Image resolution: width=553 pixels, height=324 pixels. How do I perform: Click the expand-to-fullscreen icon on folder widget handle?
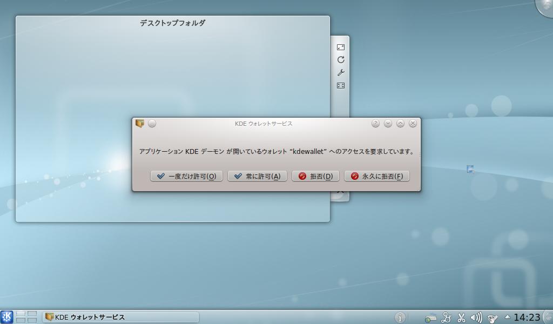click(341, 86)
